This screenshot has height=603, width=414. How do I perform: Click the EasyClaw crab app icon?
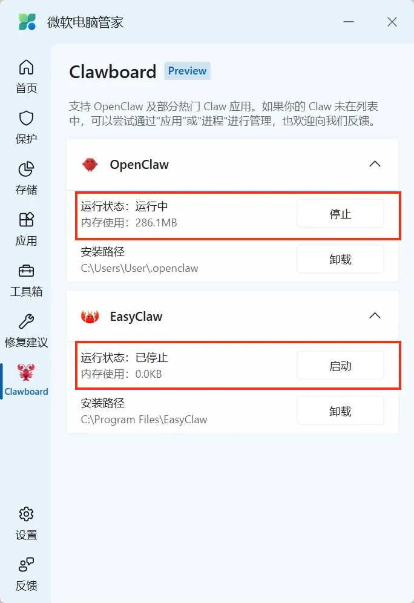[x=90, y=317]
